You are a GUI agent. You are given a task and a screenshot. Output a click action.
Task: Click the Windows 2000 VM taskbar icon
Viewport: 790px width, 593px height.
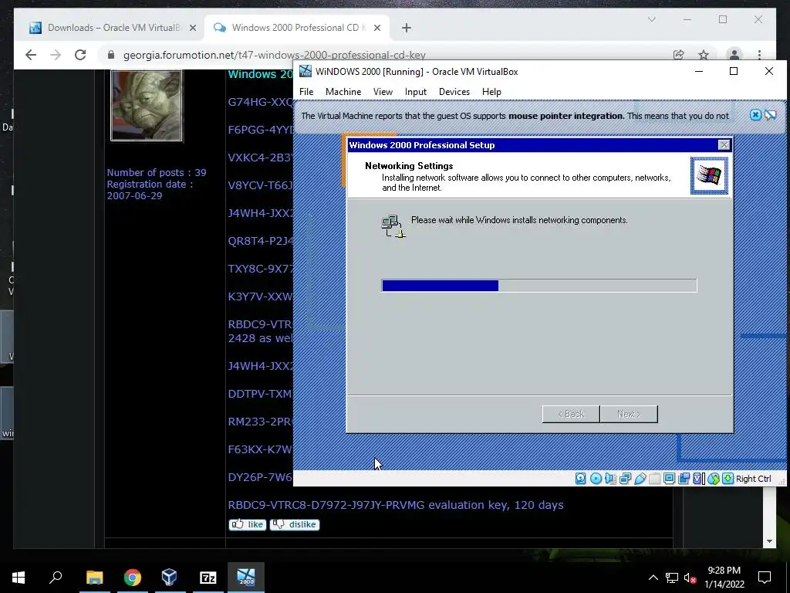pos(246,577)
